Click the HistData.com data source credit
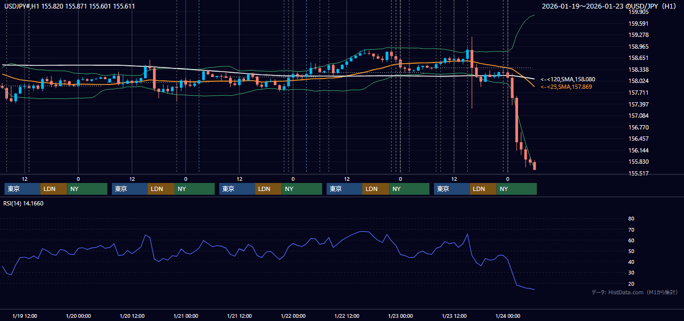This screenshot has height=321, width=684. [x=635, y=292]
